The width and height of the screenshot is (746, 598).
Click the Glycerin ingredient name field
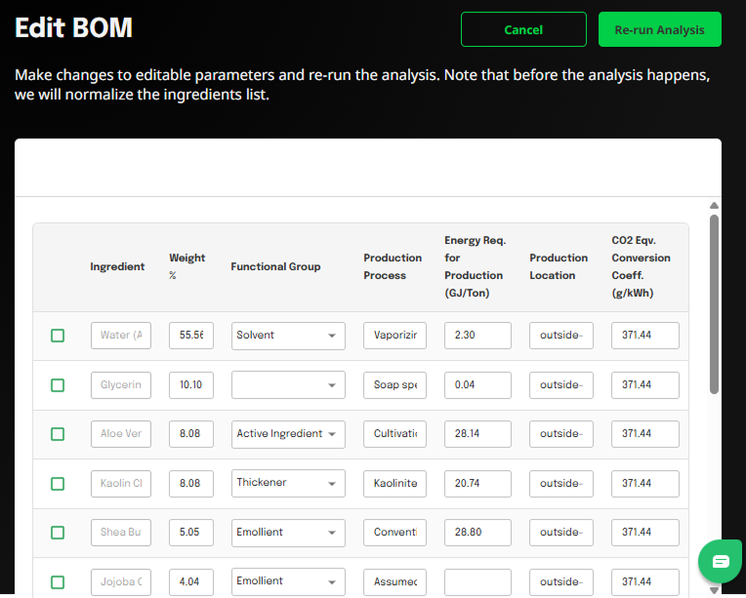click(121, 385)
